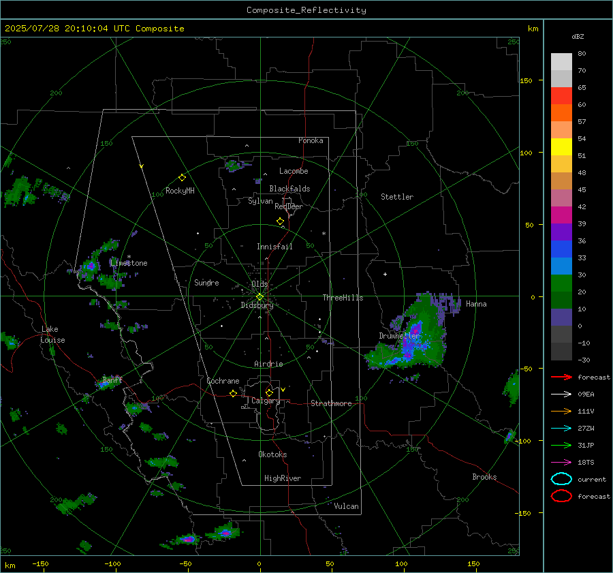Click the yellow diamond marker below Cochrane
This screenshot has height=573, width=613.
click(233, 393)
